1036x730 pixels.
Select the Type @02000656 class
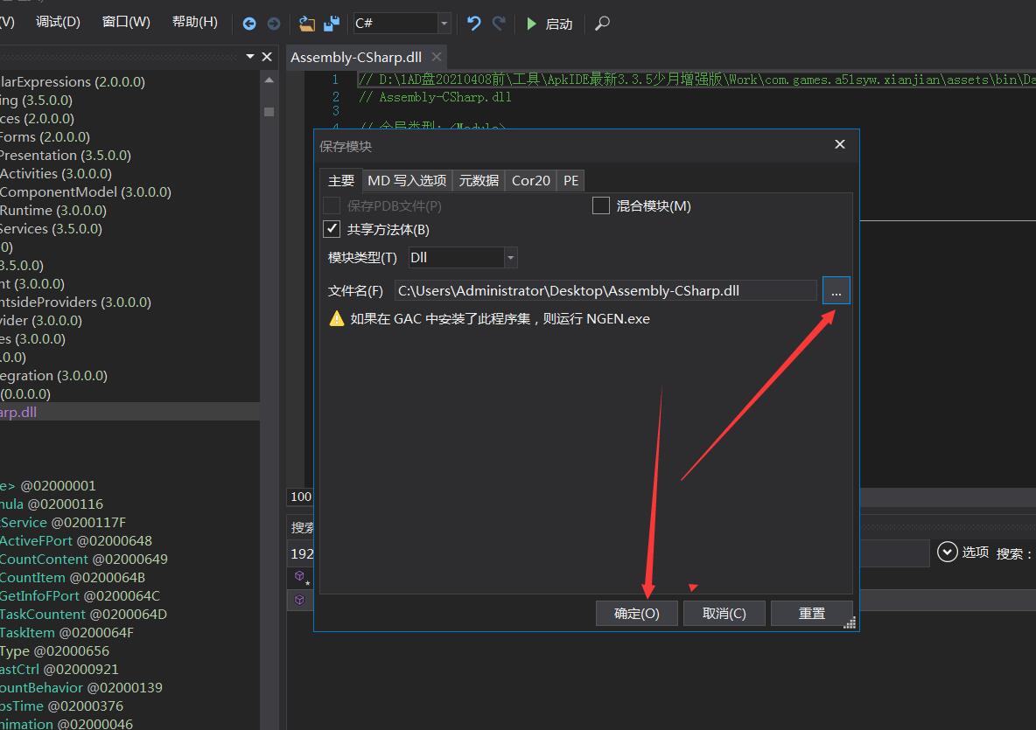pyautogui.click(x=54, y=650)
